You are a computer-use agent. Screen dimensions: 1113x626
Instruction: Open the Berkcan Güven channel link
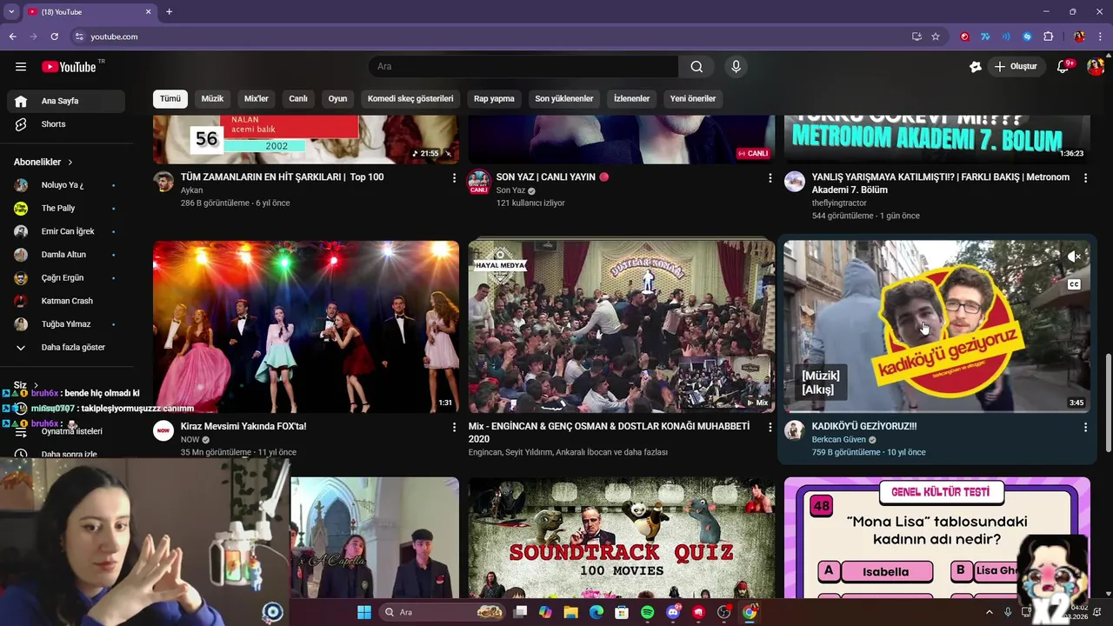pyautogui.click(x=839, y=440)
